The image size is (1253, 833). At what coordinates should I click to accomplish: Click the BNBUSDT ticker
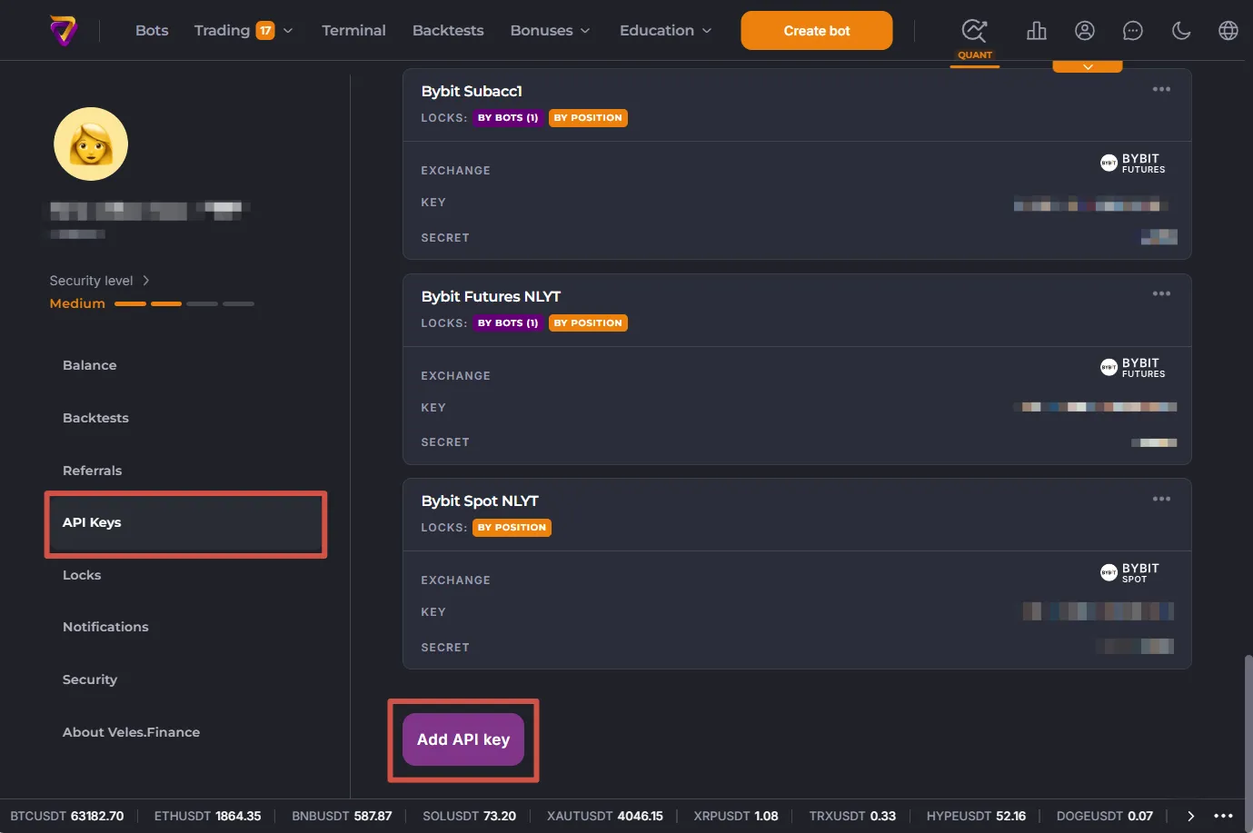click(x=342, y=816)
